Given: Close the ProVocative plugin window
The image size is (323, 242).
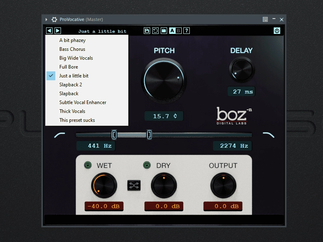Looking at the screenshot, I should click(281, 19).
